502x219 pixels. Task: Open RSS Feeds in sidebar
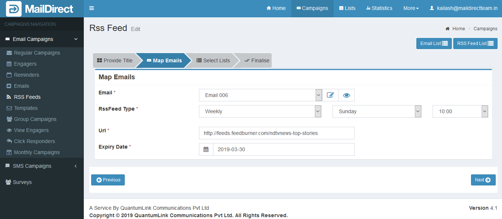pyautogui.click(x=27, y=97)
